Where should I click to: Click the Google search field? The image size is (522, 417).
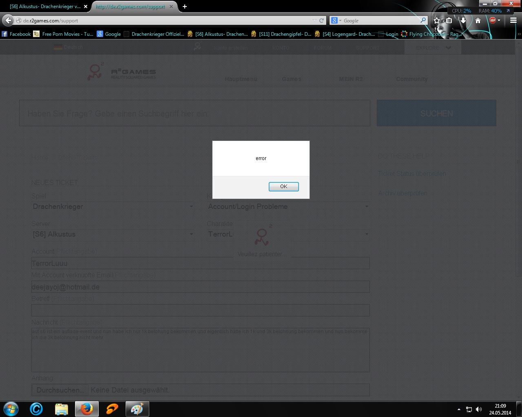tap(379, 20)
